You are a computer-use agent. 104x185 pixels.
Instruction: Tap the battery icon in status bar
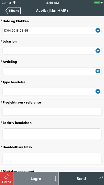[97, 3]
